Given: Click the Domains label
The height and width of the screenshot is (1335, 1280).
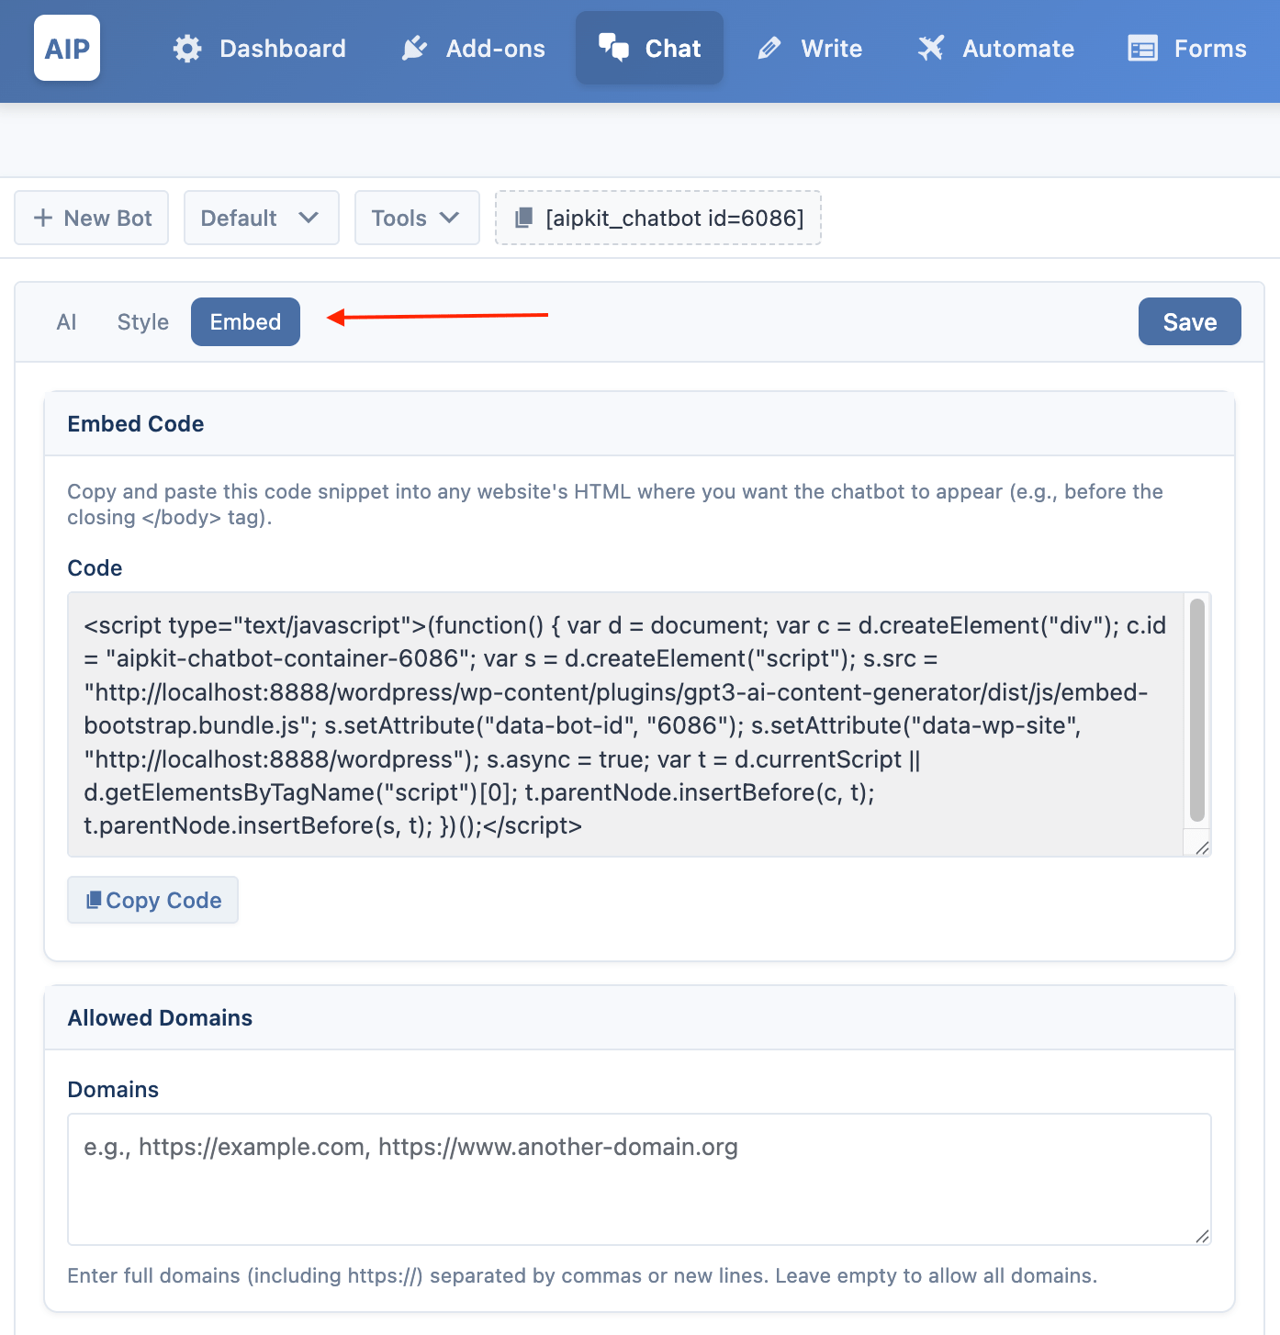Looking at the screenshot, I should tap(113, 1090).
